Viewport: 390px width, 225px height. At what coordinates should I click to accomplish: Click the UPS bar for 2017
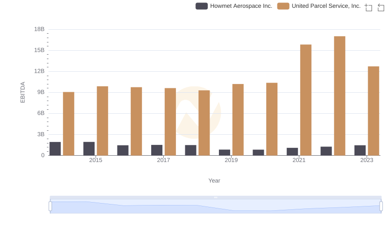(170, 122)
